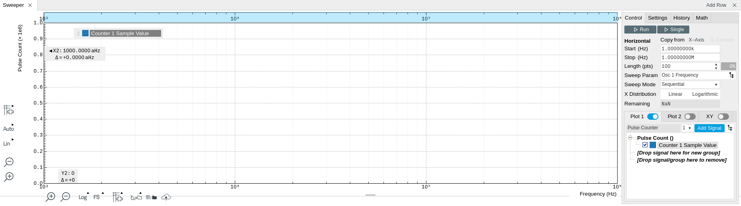The image size is (741, 206).
Task: Open cursor options icon in bottom toolbar
Action: [x=117, y=197]
